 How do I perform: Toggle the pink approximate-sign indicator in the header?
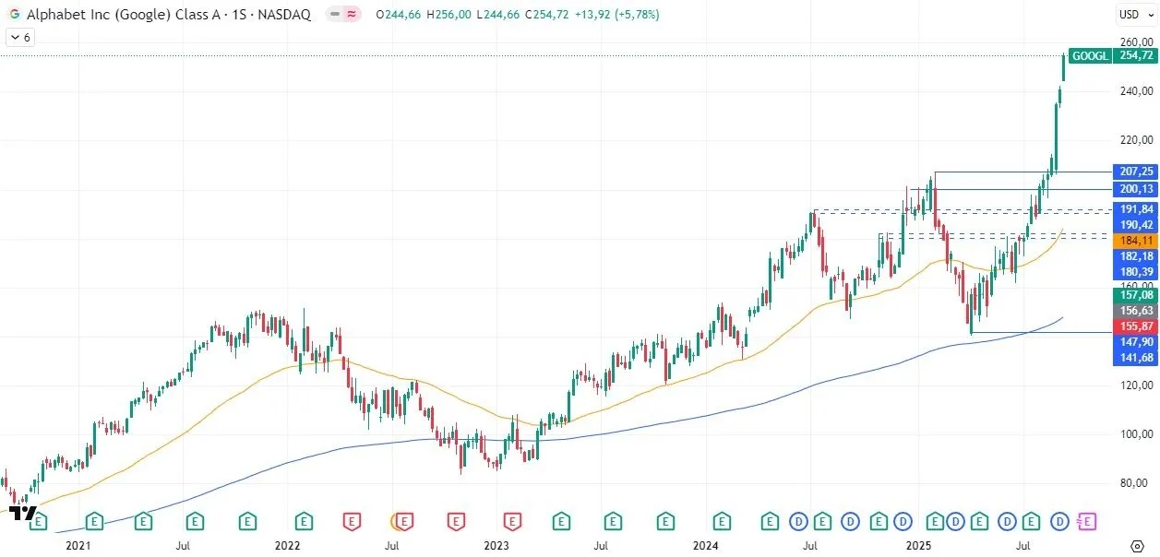pos(352,15)
